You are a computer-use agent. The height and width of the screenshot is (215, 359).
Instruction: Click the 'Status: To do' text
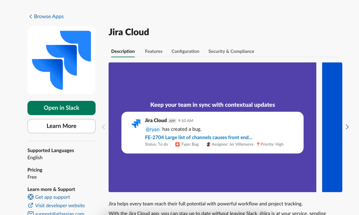156,144
